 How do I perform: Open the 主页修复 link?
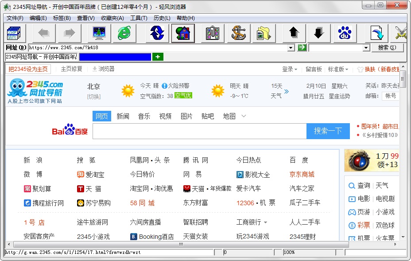[x=72, y=69]
